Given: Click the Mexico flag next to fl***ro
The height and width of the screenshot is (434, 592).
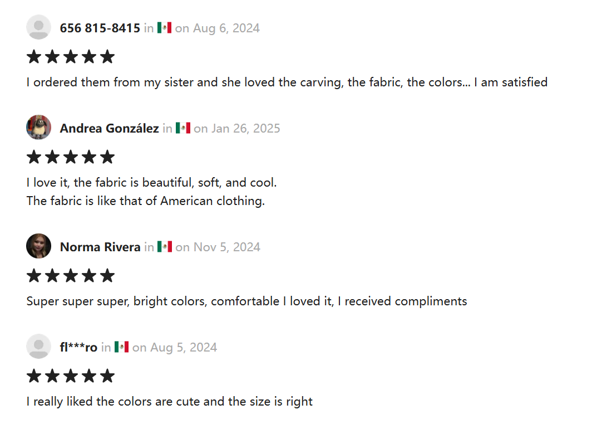Looking at the screenshot, I should pos(121,347).
